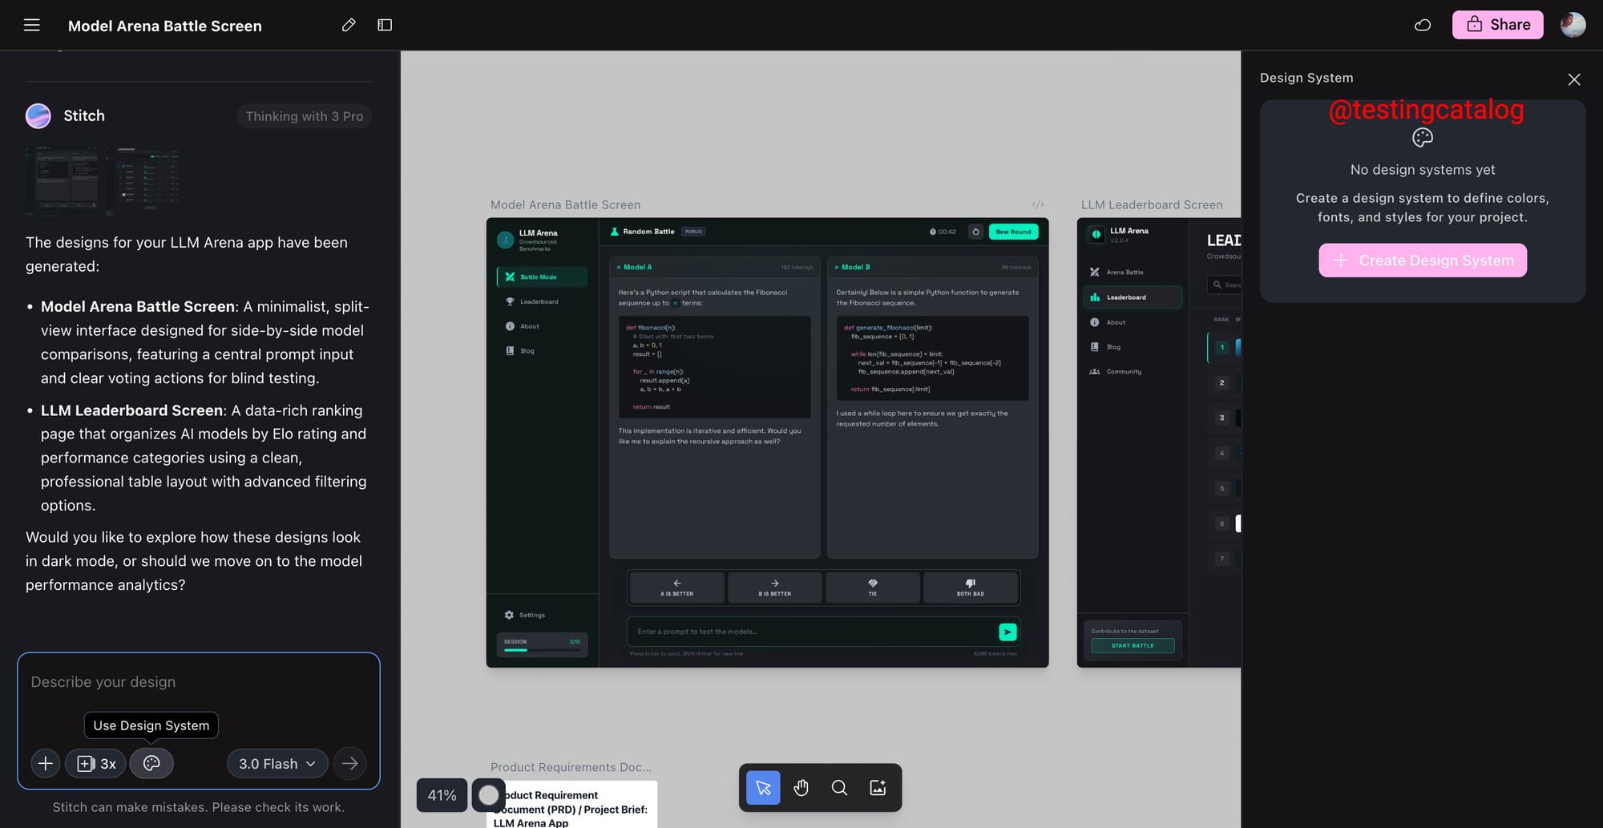
Task: Click rank 2 row in Leaderboard mockup
Action: click(1224, 382)
